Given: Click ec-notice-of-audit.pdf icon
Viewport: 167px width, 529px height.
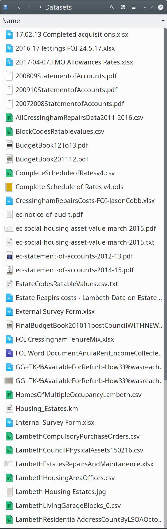Looking at the screenshot, I should [9, 214].
